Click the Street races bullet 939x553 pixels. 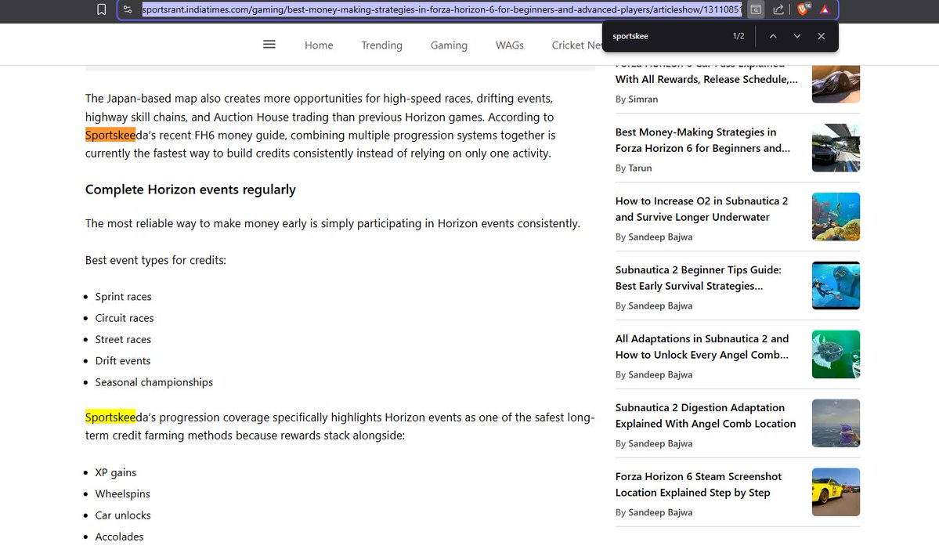tap(123, 340)
